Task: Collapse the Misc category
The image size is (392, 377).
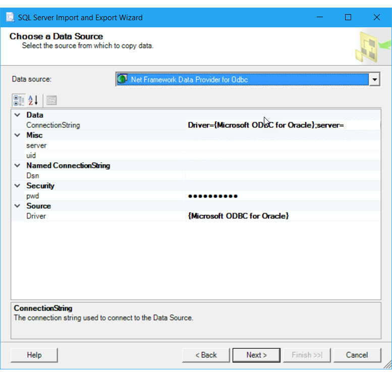Action: 17,135
